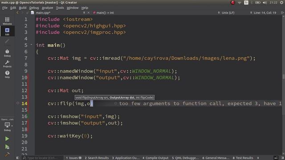Open the Debug menu
Screen dimensions: 285x160
[34, 8]
